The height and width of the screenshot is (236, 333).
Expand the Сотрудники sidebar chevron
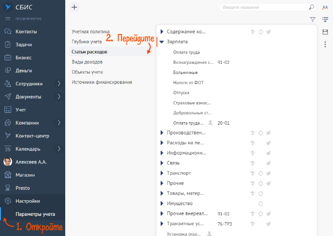pyautogui.click(x=58, y=83)
